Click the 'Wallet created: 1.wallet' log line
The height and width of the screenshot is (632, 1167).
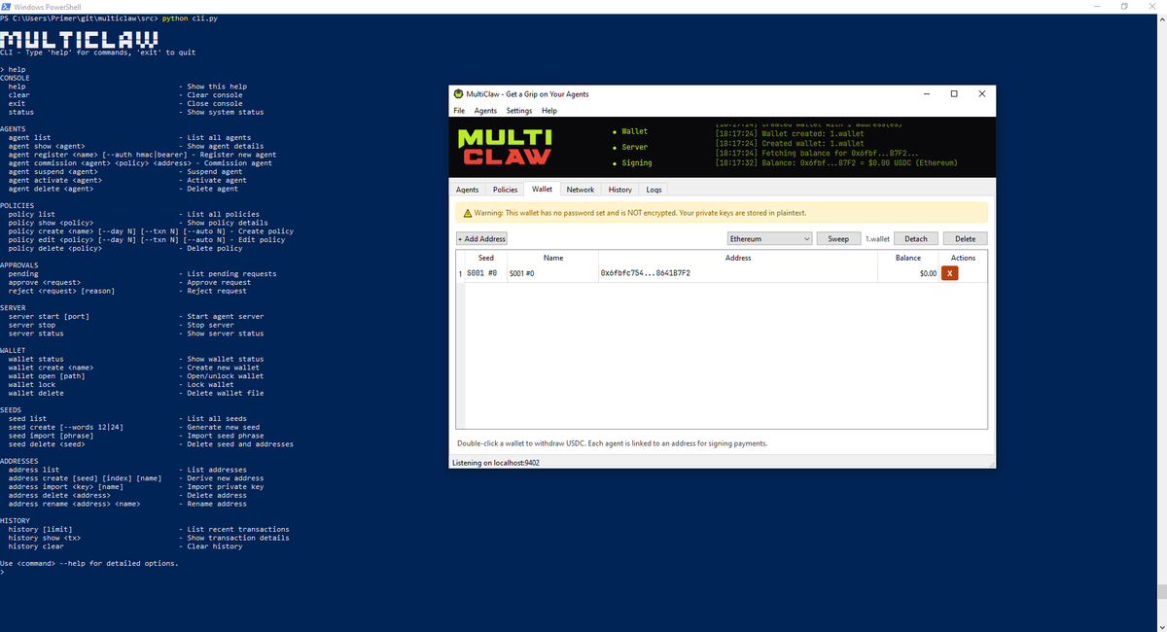[789, 133]
